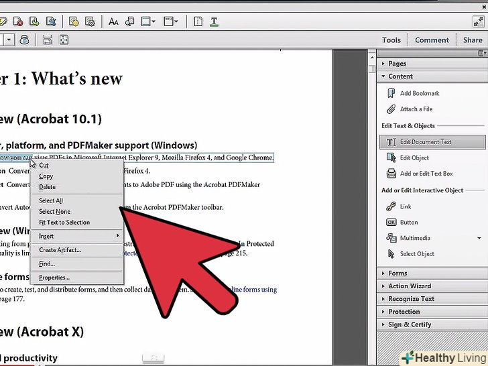Choose Delete from the context menu
Image resolution: width=488 pixels, height=366 pixels.
[x=77, y=187]
